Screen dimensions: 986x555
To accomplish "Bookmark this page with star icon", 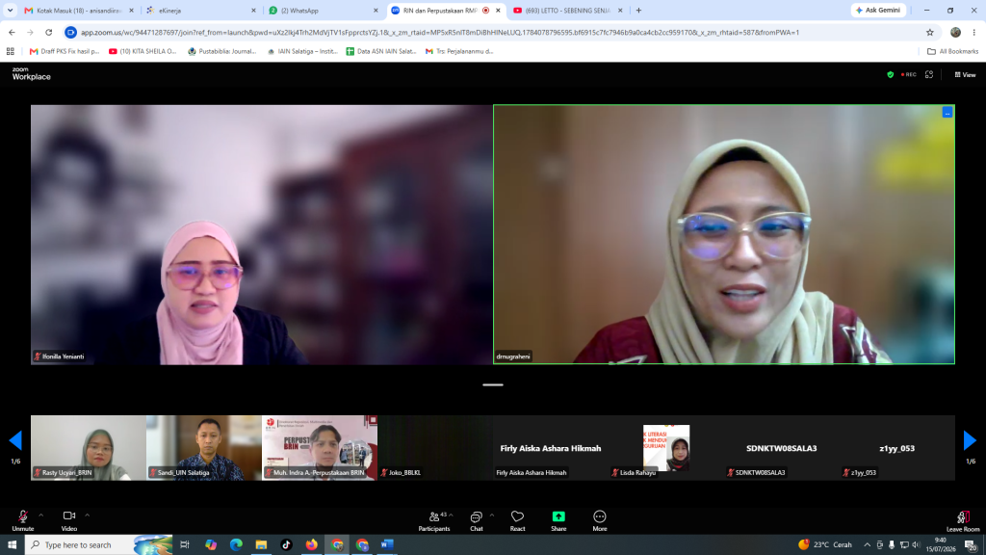I will click(x=930, y=32).
